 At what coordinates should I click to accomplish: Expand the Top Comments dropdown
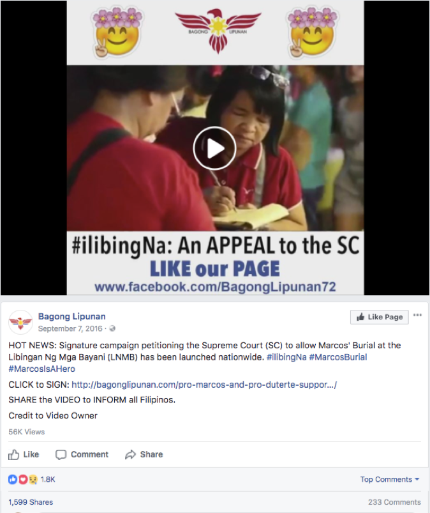point(389,479)
